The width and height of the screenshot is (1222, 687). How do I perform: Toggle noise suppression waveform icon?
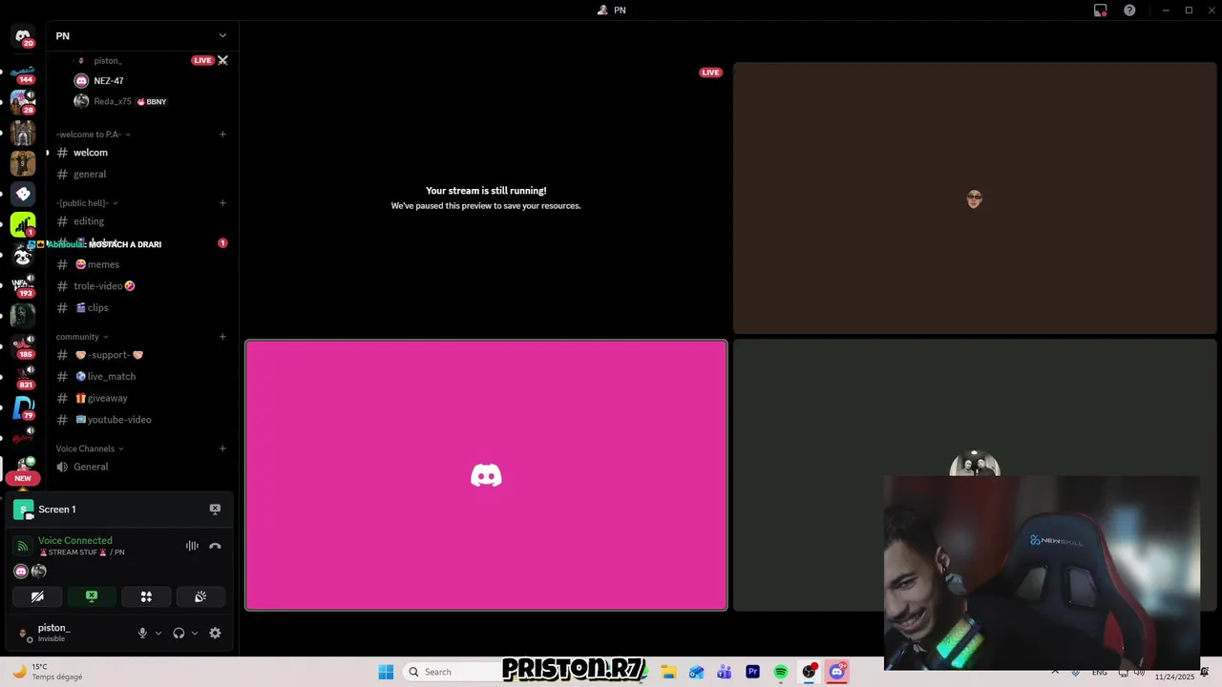[192, 546]
